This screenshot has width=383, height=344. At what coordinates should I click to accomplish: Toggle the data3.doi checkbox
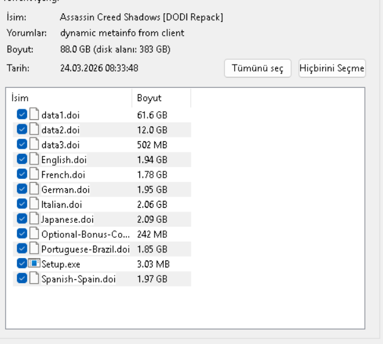pyautogui.click(x=22, y=144)
